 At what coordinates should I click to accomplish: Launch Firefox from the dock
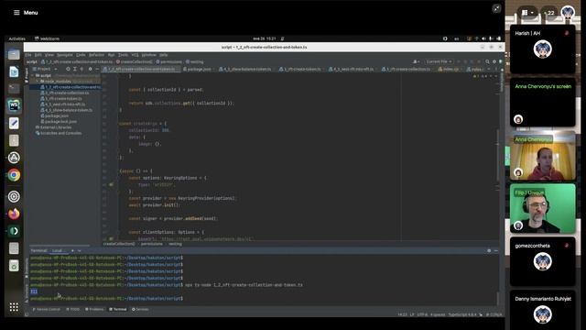(x=14, y=214)
